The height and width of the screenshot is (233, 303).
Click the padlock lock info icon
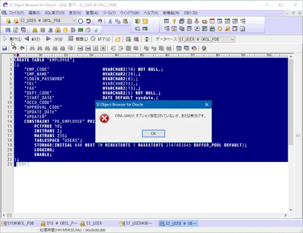(58, 30)
